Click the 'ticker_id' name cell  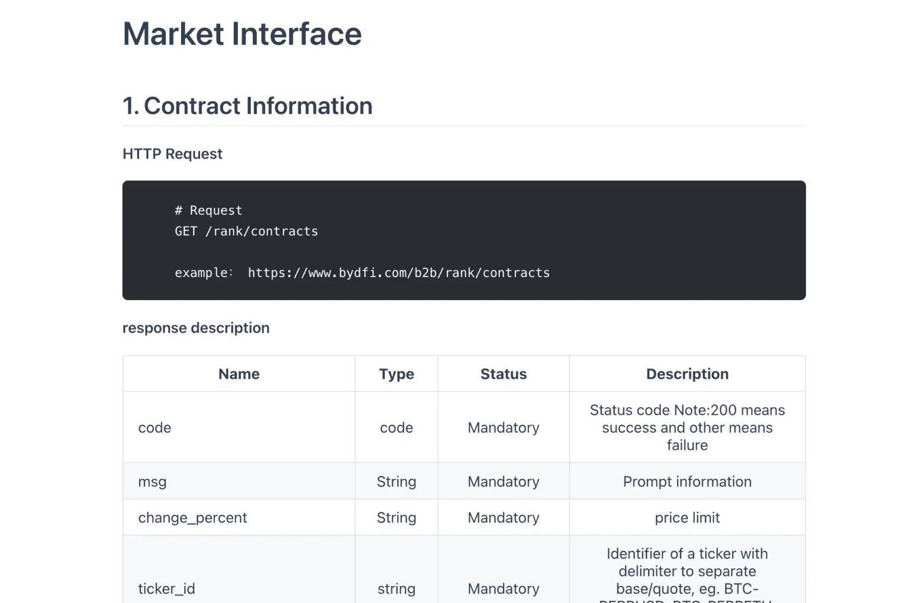166,589
